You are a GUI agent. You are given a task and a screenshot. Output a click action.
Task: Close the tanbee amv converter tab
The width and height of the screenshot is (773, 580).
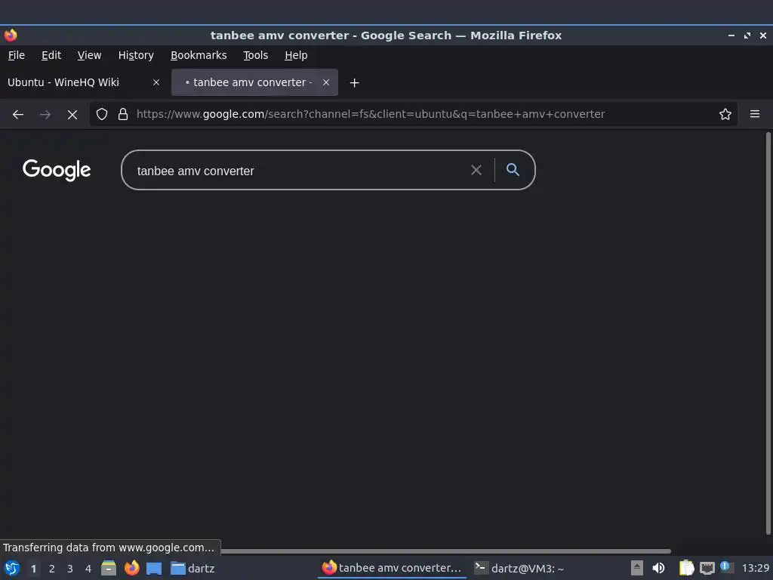tap(326, 82)
